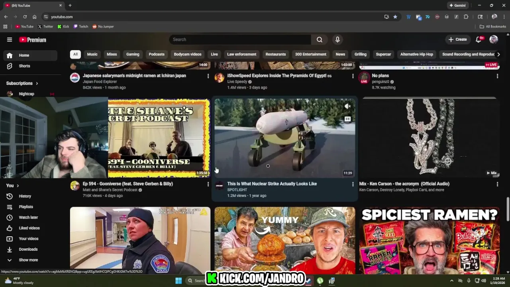The height and width of the screenshot is (287, 510).
Task: Open the Nightcap subscription channel
Action: (30, 94)
